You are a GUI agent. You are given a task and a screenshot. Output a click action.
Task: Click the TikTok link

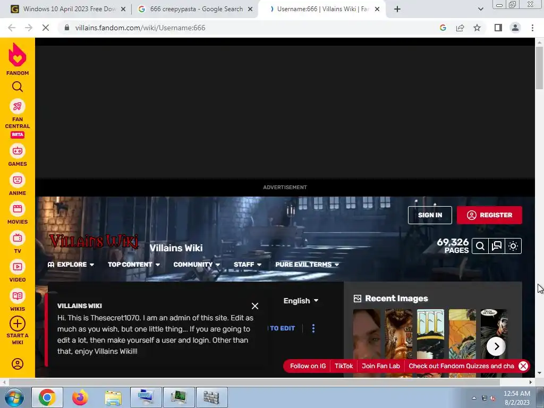(344, 366)
